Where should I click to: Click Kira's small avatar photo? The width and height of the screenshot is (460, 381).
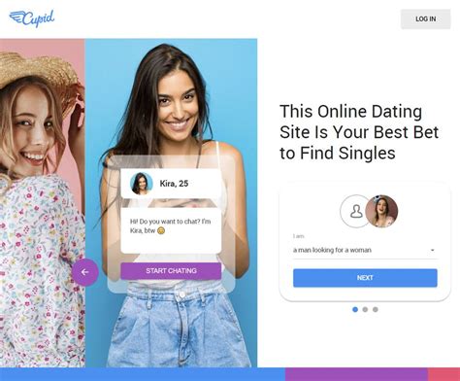click(x=141, y=184)
